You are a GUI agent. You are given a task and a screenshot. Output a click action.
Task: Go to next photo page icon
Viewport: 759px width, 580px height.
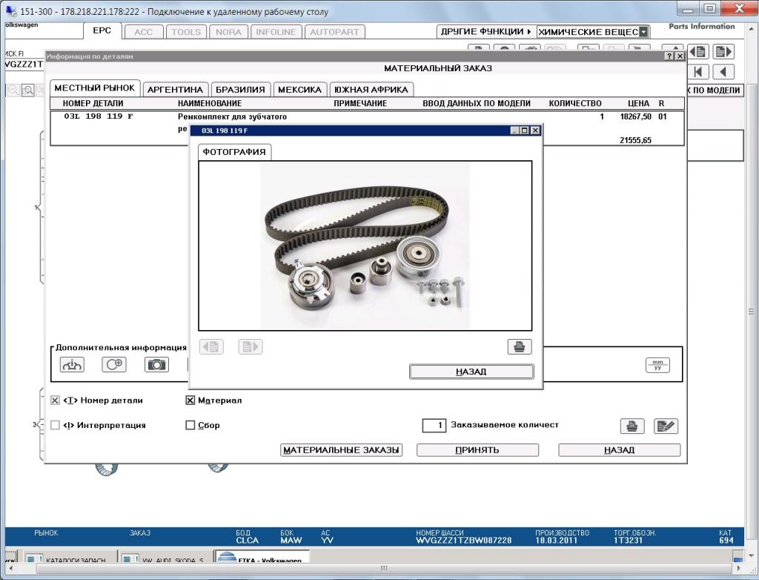pyautogui.click(x=251, y=346)
